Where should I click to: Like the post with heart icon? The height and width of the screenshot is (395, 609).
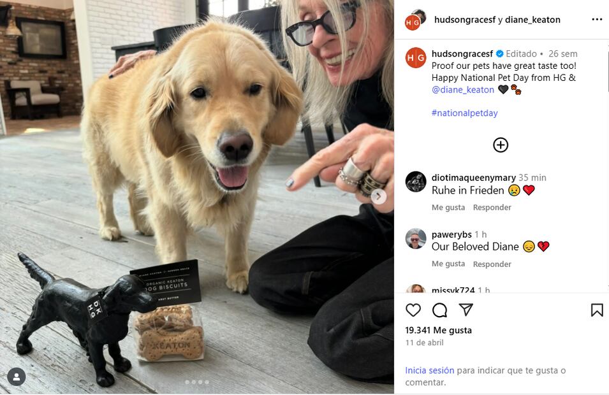click(x=413, y=310)
